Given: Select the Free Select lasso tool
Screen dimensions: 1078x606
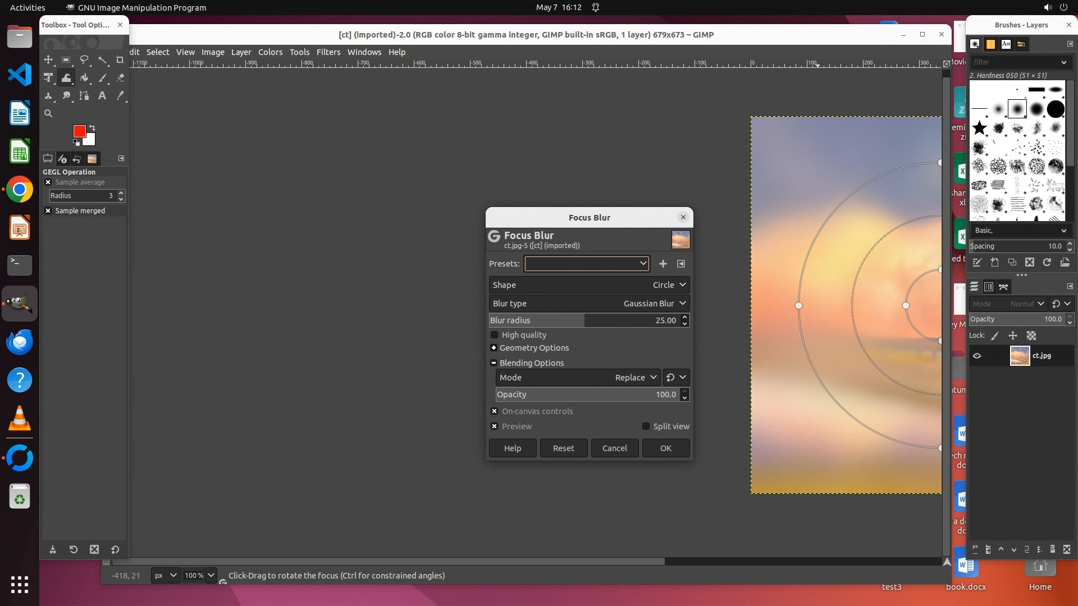Looking at the screenshot, I should click(84, 59).
